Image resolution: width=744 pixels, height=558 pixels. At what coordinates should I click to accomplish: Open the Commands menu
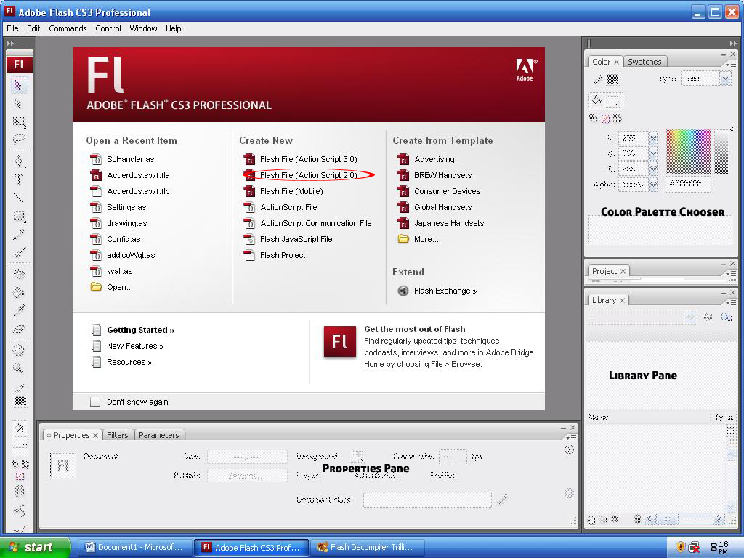[68, 28]
